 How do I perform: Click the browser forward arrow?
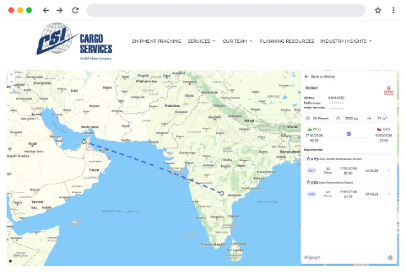(x=60, y=10)
